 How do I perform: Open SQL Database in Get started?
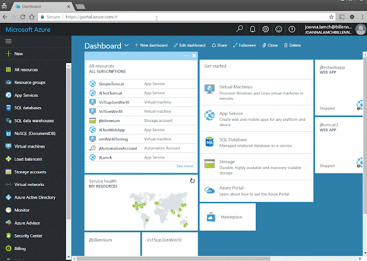point(256,143)
